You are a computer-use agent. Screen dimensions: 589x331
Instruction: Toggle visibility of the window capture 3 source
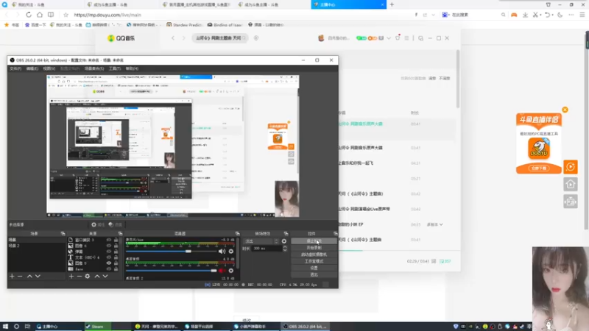[x=108, y=240]
